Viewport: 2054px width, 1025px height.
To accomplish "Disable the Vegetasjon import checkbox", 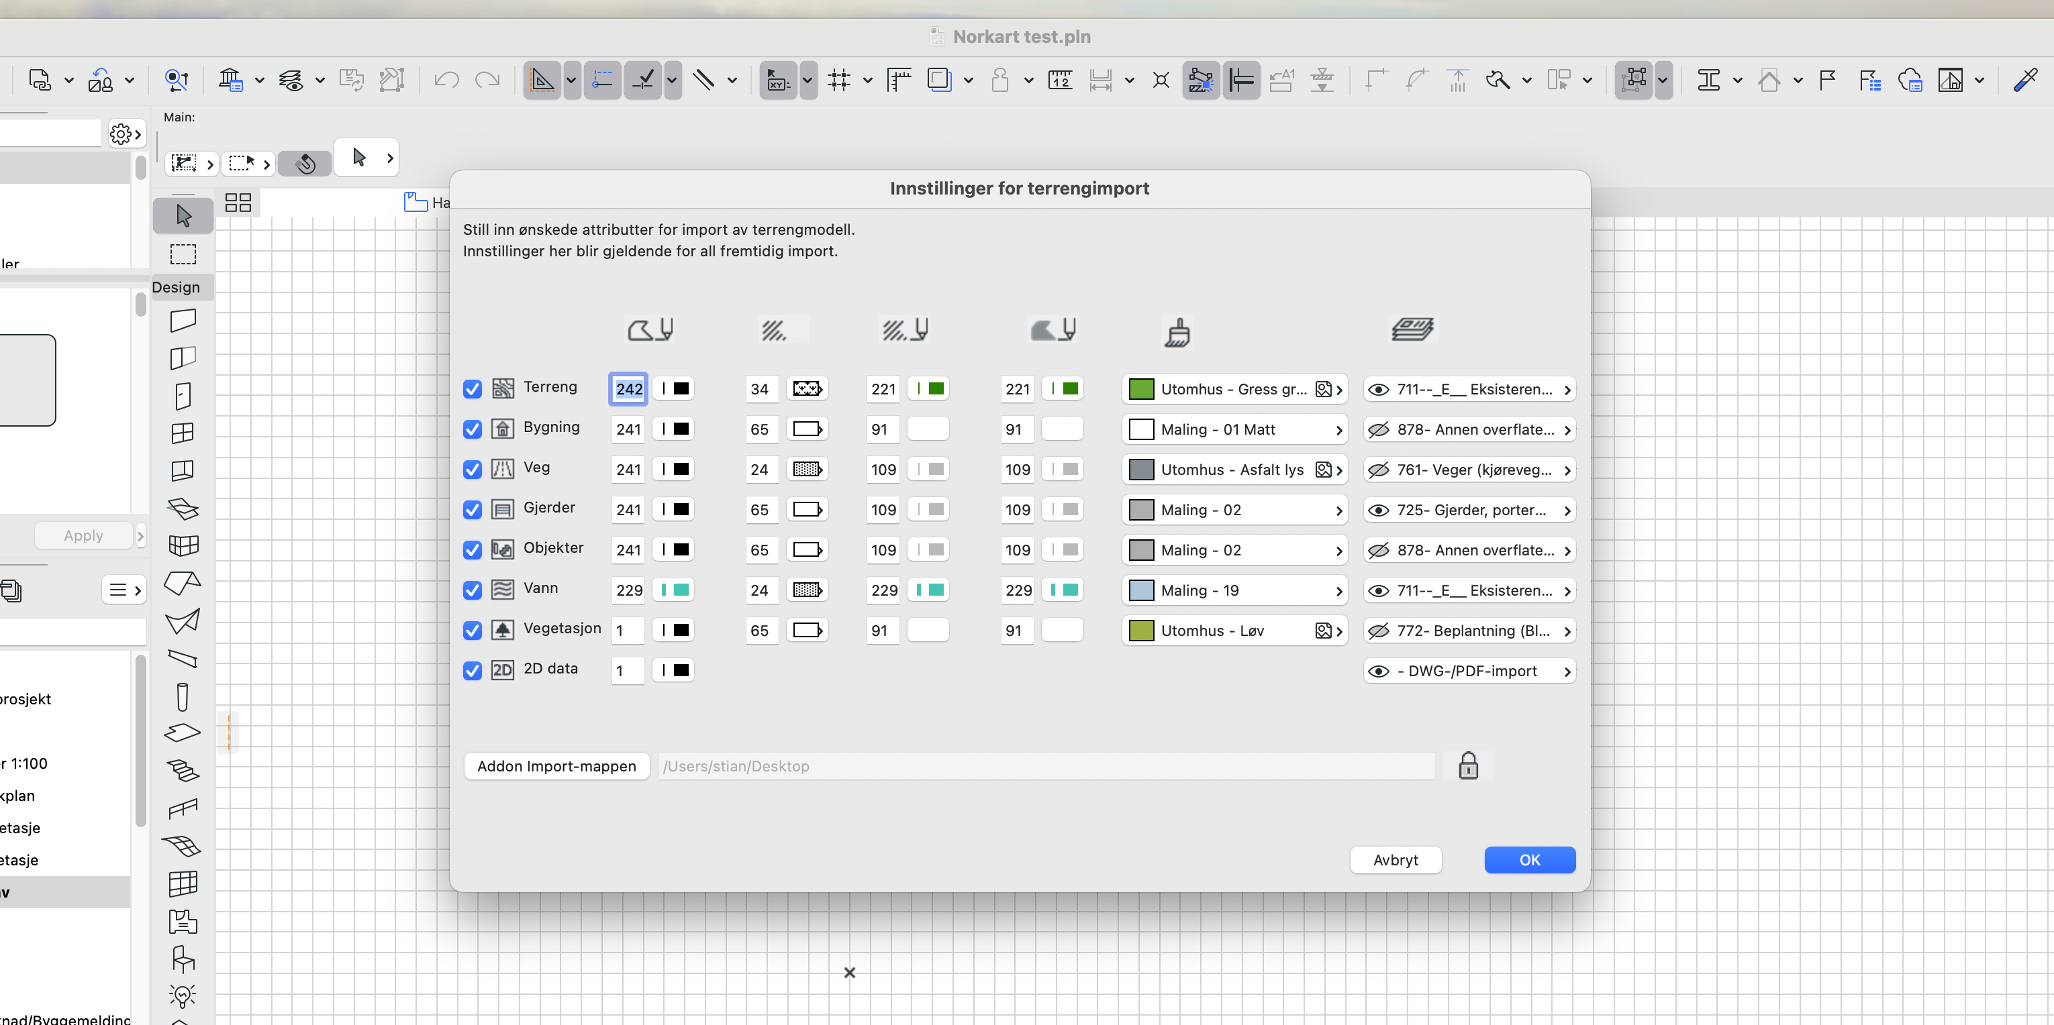I will (472, 631).
